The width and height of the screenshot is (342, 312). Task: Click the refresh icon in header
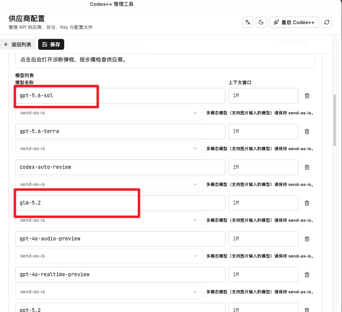click(x=327, y=22)
